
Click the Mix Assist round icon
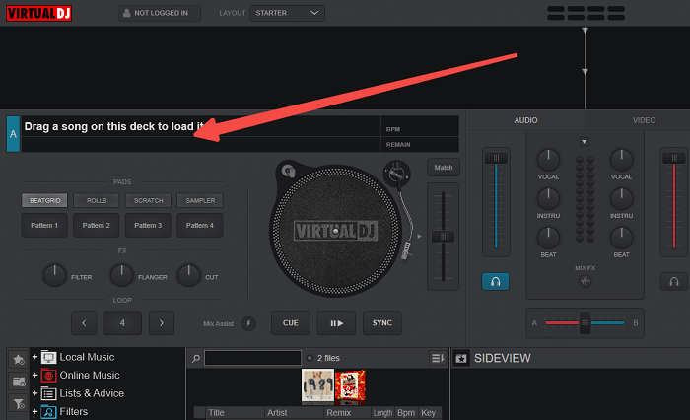click(248, 323)
